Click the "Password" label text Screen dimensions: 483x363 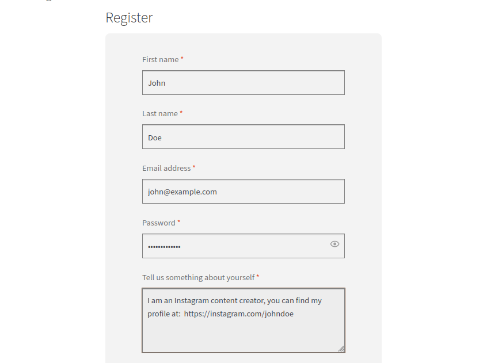point(159,223)
